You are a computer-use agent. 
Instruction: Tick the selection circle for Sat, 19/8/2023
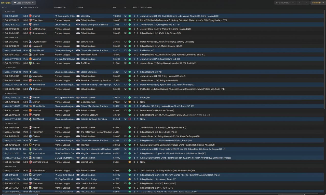[x=4, y=29]
